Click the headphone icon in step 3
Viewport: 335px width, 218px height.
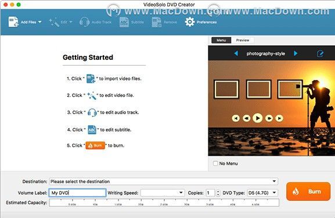pyautogui.click(x=92, y=112)
